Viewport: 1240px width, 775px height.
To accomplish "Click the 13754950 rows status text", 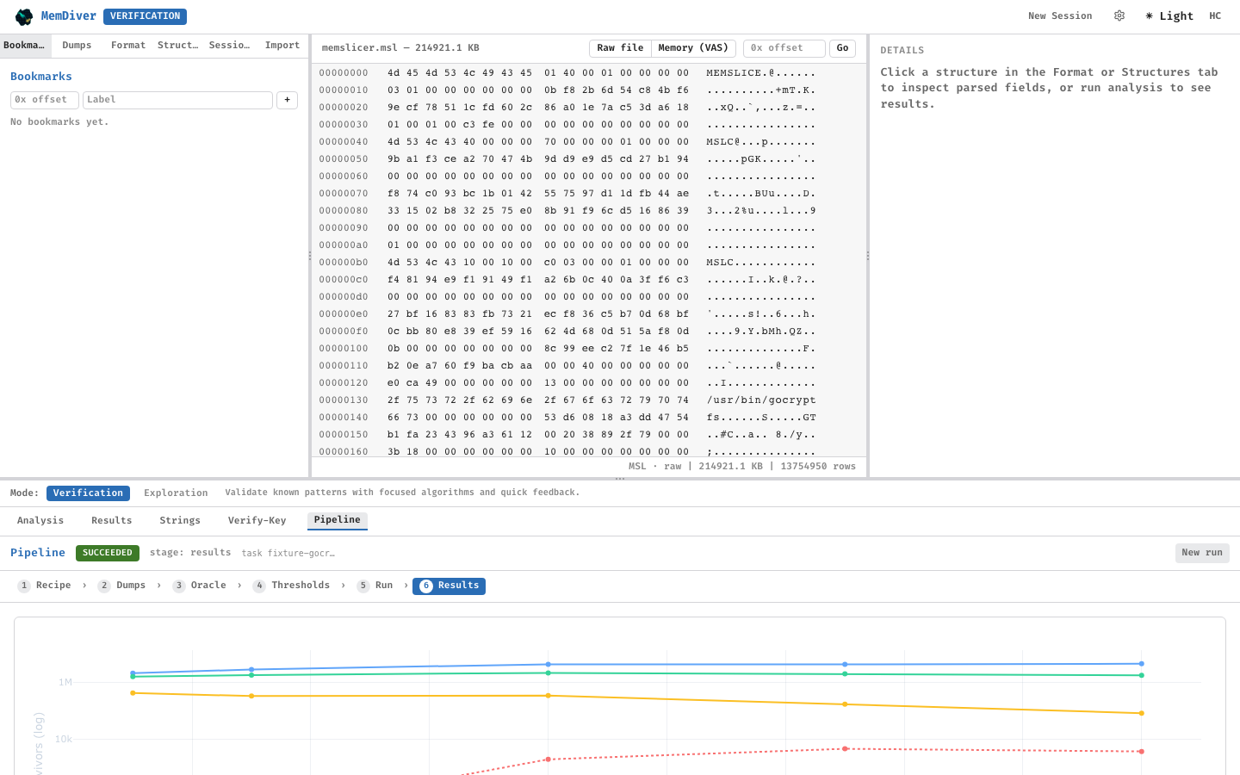I will pos(818,467).
